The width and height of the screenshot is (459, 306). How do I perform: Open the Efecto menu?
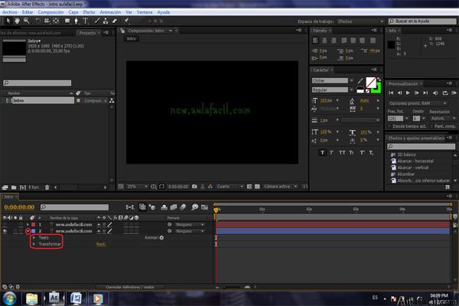coord(89,12)
